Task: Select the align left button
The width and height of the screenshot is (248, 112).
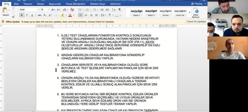Action: pyautogui.click(x=81, y=15)
